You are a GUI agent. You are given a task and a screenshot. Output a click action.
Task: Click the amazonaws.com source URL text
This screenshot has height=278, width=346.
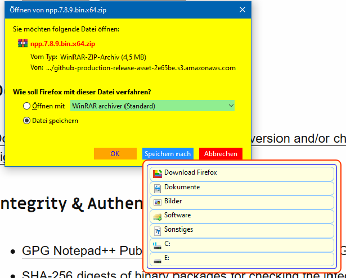click(141, 68)
